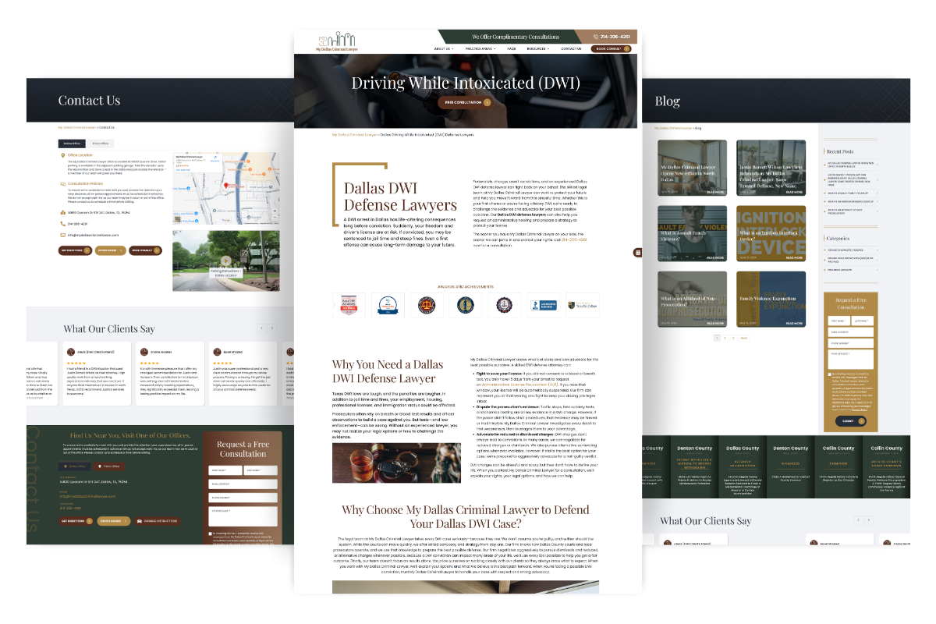
Task: Click Jakob's reviewer avatar in testimonials
Action: [70, 352]
